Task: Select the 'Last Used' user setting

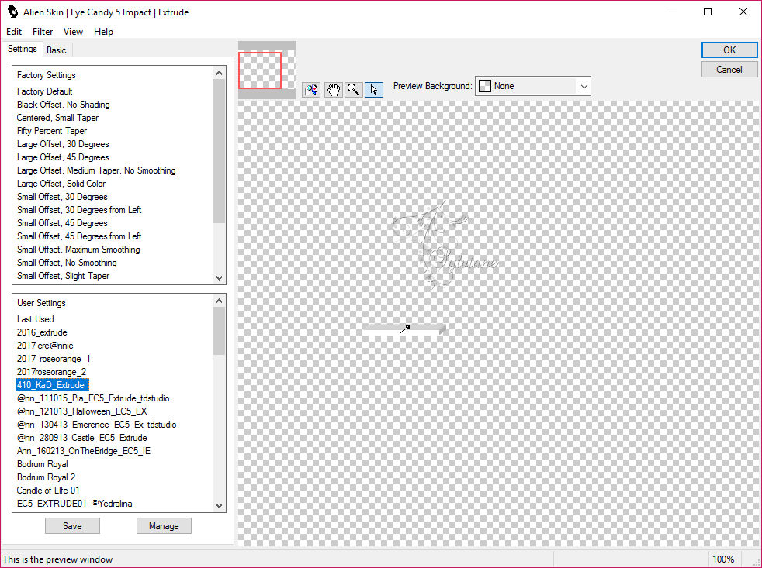Action: coord(36,319)
